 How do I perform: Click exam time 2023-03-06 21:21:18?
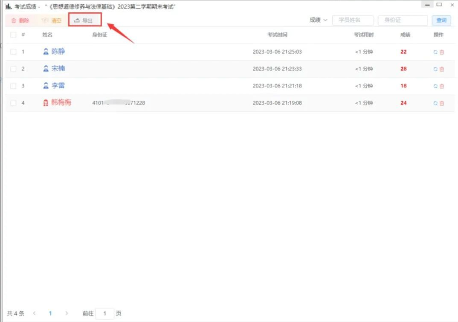277,86
